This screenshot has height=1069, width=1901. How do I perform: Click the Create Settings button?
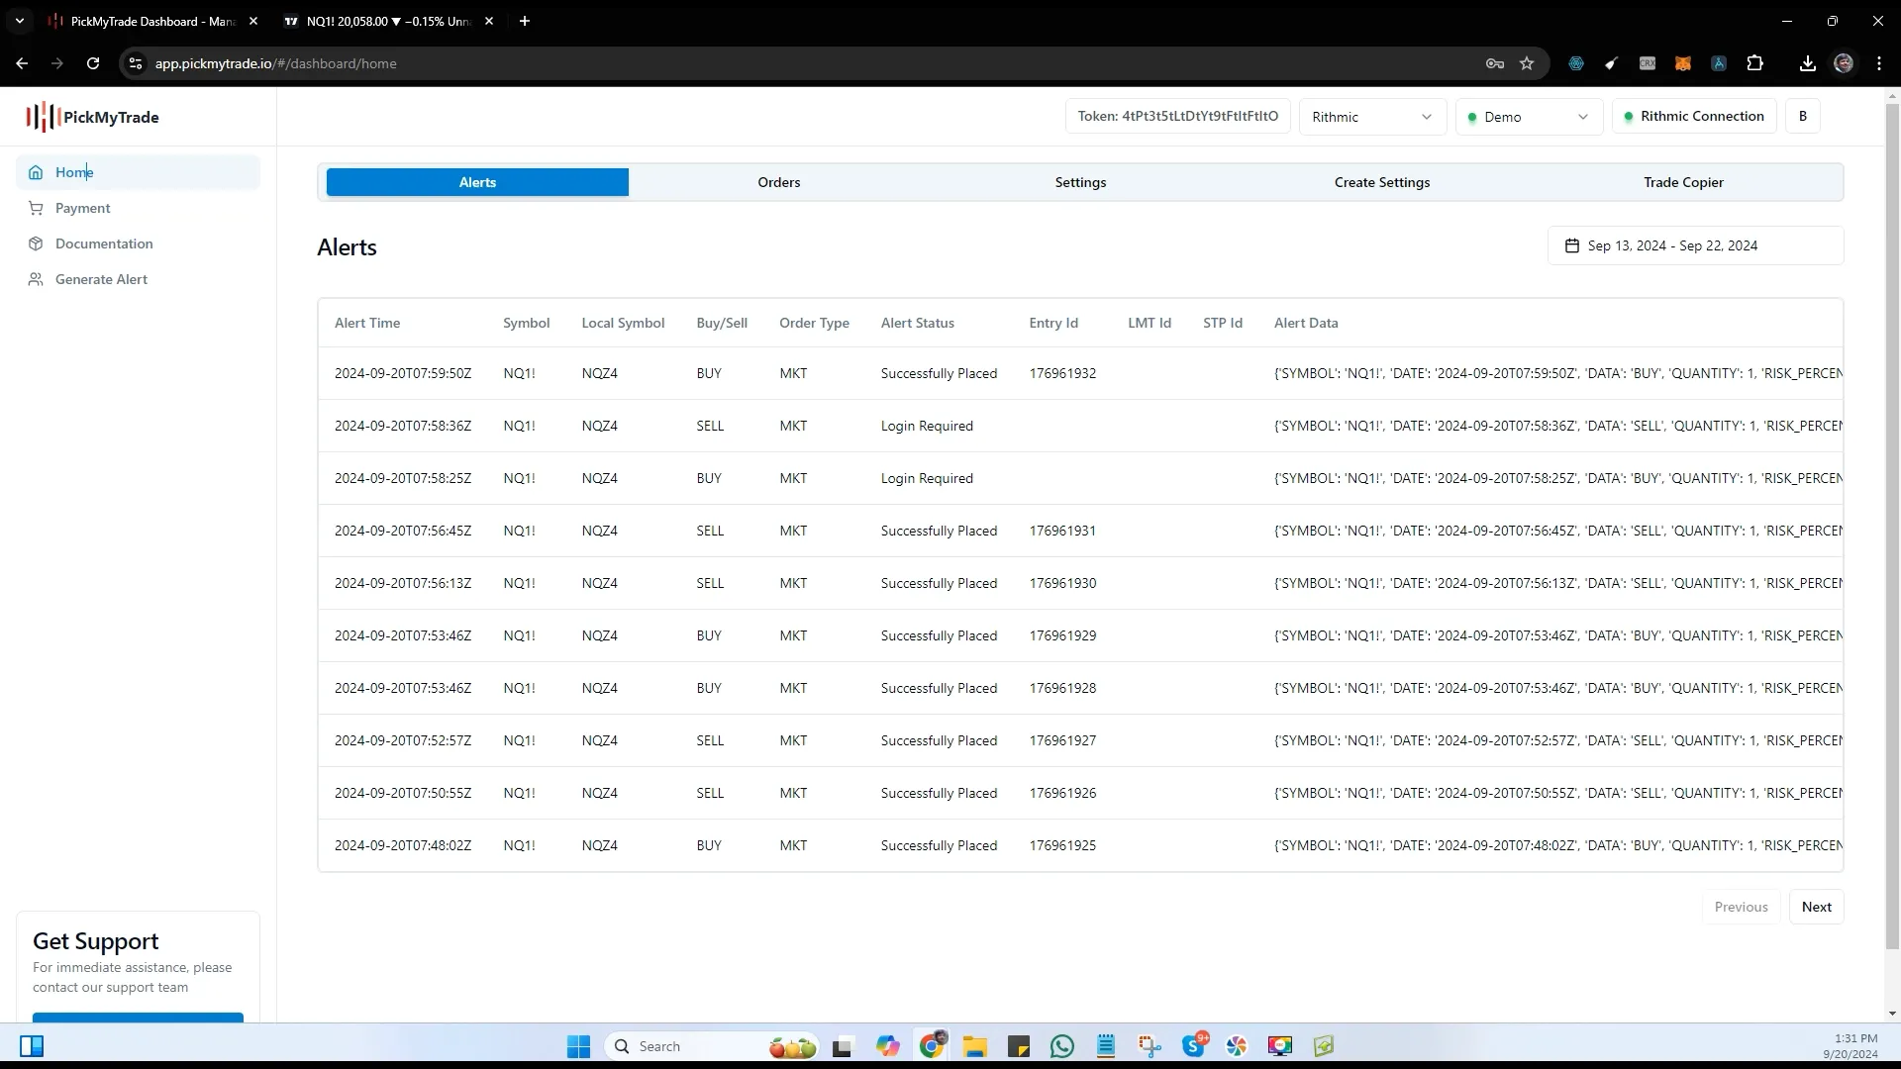coord(1381,181)
